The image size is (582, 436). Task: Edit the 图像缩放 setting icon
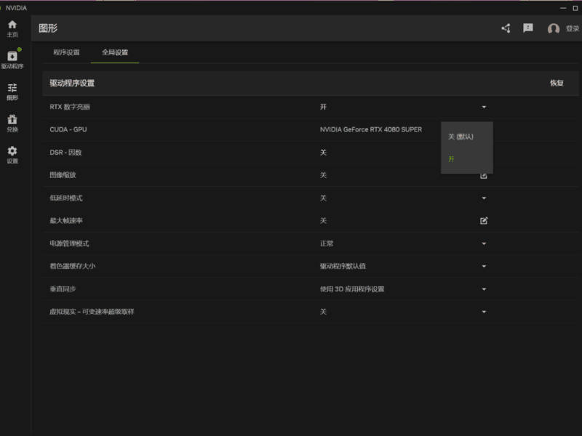pos(483,176)
